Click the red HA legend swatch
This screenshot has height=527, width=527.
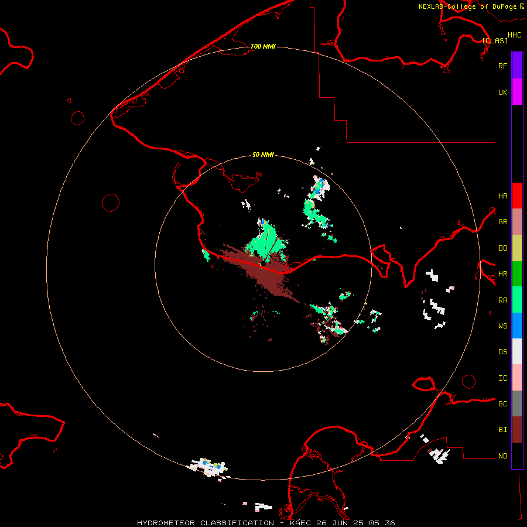517,196
